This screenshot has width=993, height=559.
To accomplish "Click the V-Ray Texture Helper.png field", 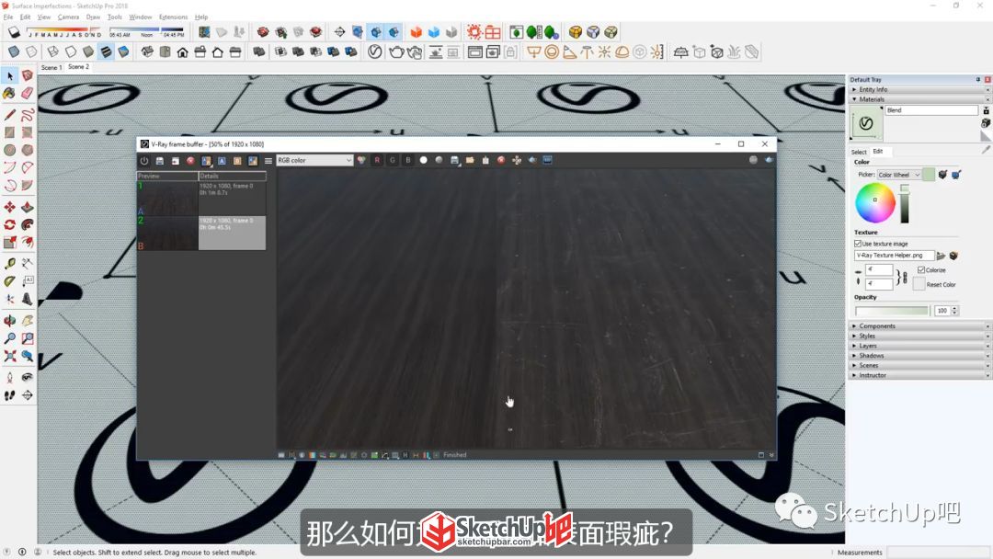I will tap(895, 255).
